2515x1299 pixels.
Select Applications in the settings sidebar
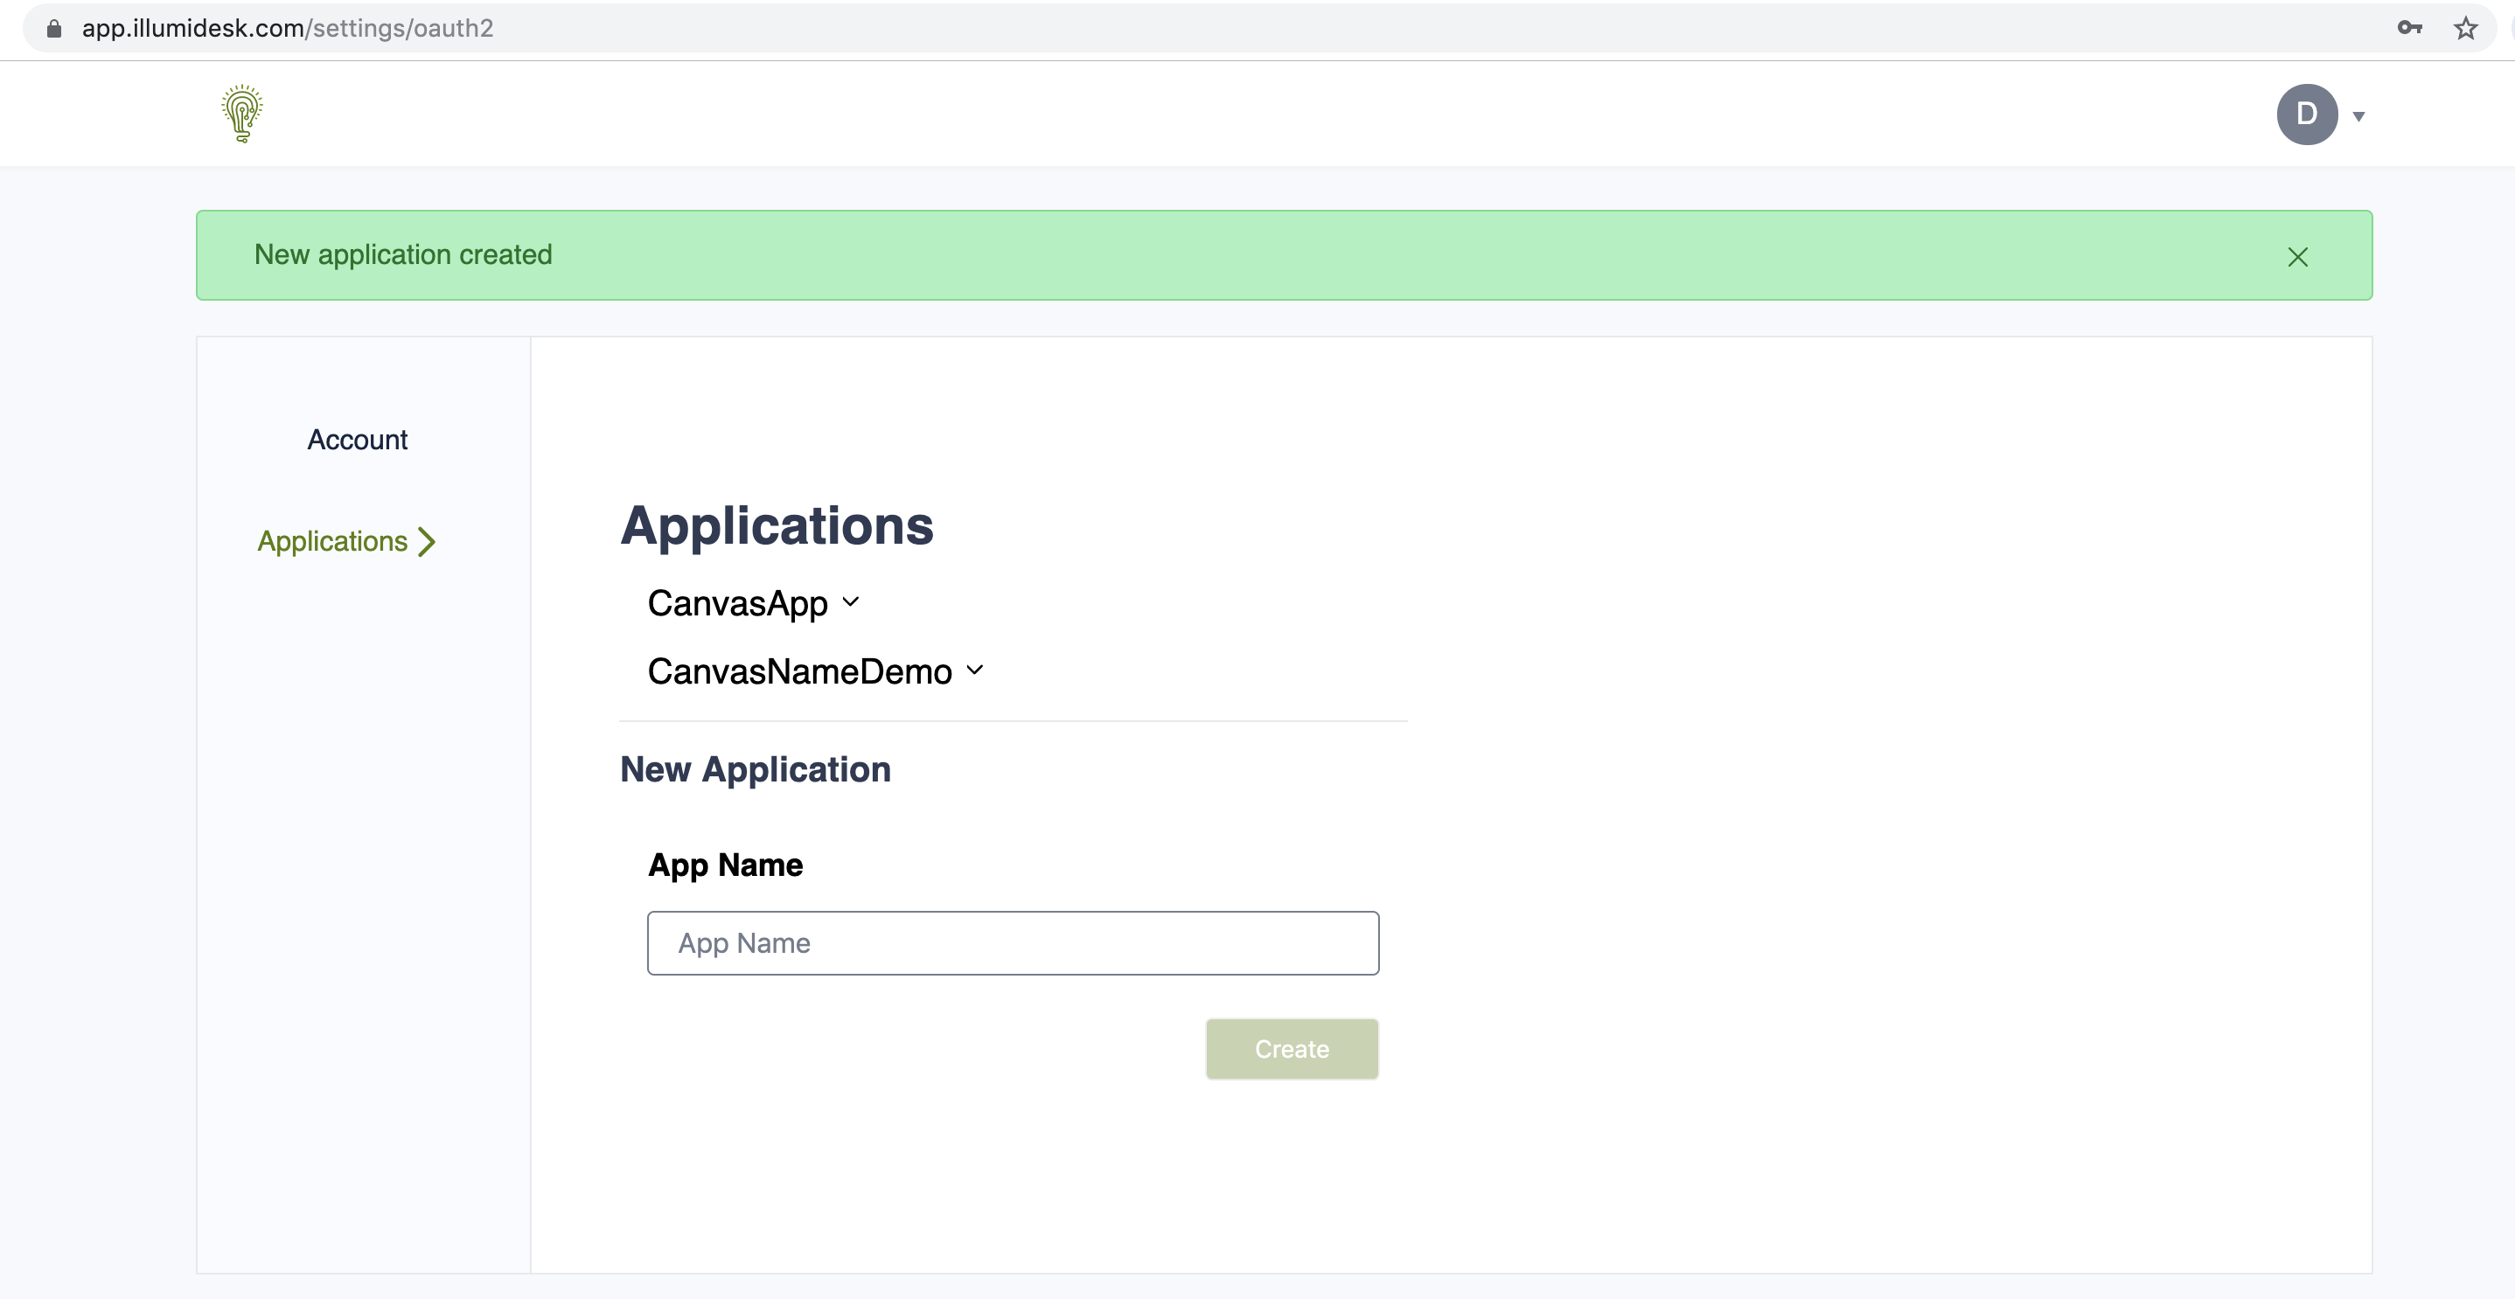tap(332, 542)
